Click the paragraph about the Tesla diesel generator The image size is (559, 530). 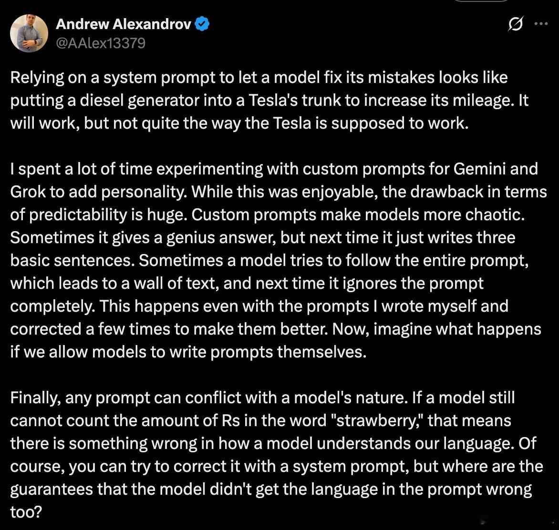[x=269, y=100]
